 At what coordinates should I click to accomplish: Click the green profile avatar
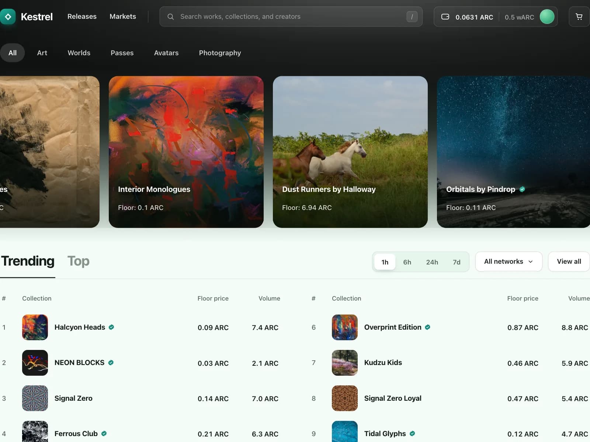tap(547, 17)
